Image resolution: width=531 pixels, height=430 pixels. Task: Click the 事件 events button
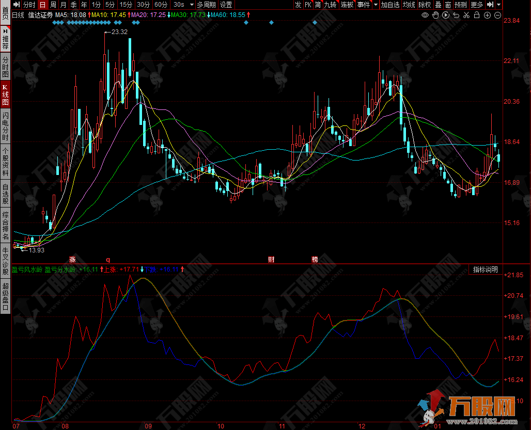[364, 5]
